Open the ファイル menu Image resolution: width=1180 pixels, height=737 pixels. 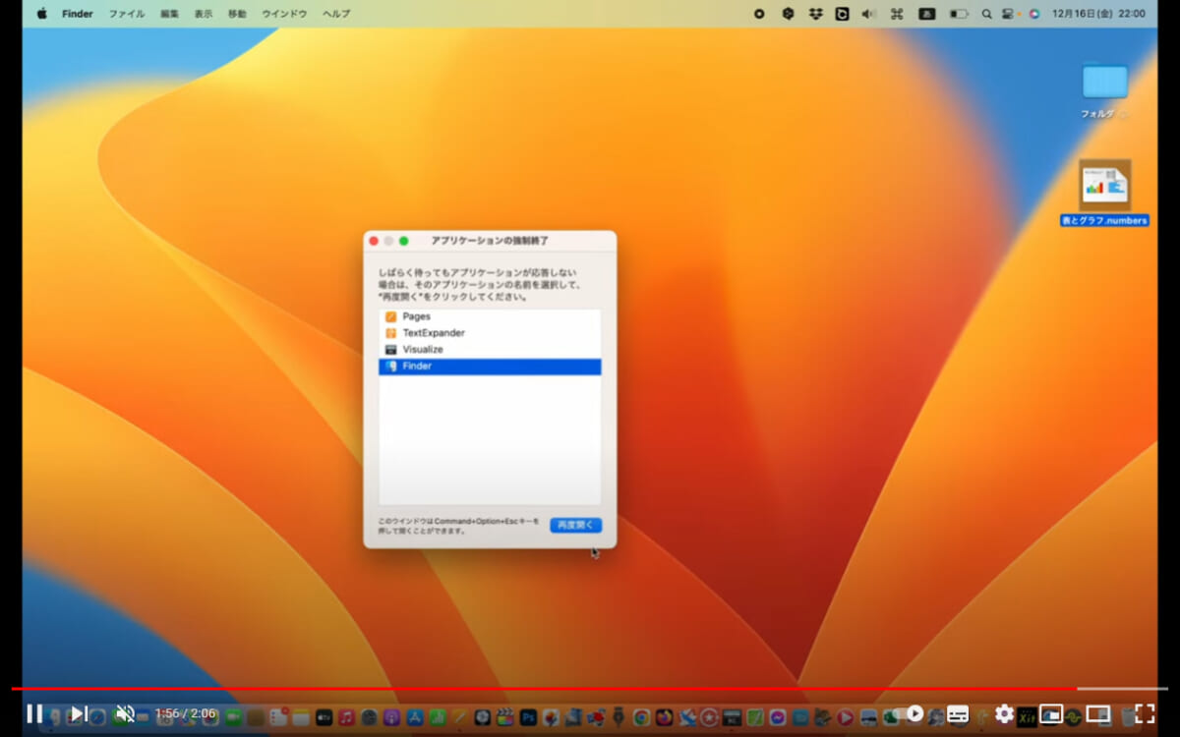coord(126,14)
